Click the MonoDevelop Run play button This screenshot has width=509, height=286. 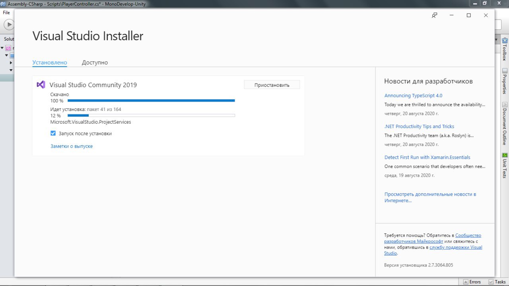pos(8,25)
